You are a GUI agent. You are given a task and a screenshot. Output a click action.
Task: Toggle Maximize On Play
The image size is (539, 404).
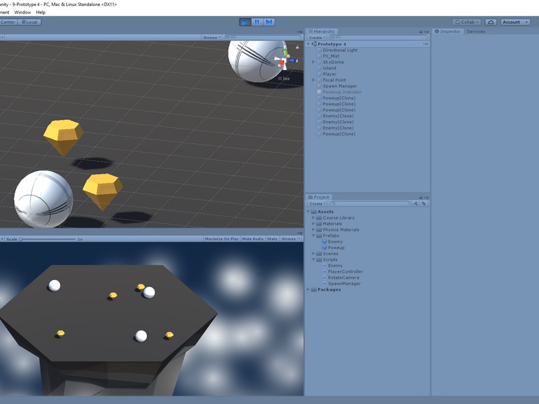click(222, 239)
